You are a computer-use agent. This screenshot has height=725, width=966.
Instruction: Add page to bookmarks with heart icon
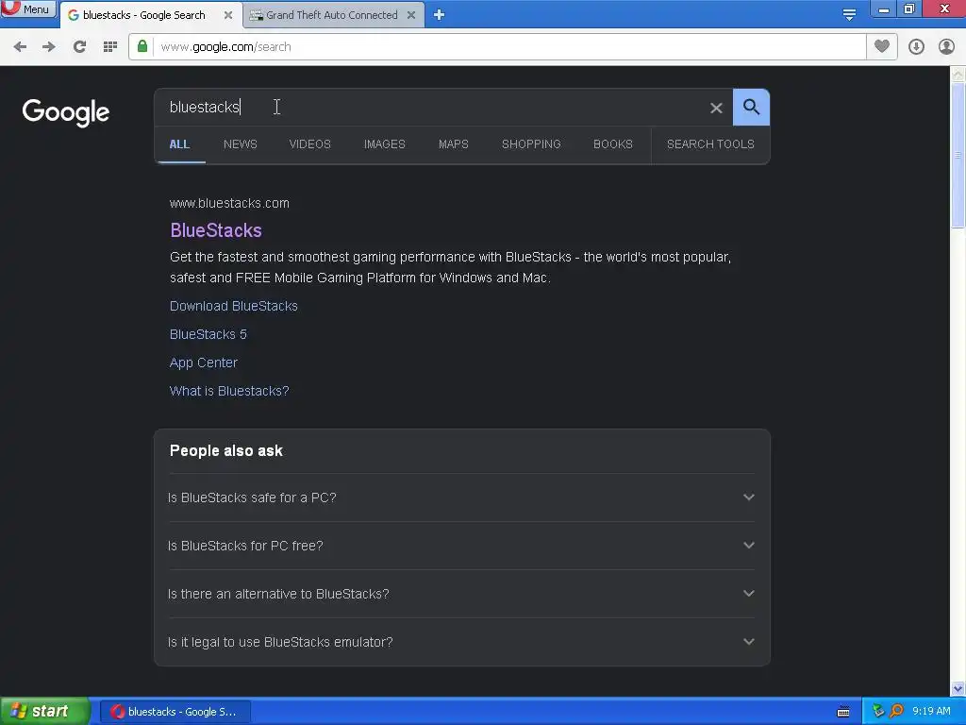(x=882, y=46)
